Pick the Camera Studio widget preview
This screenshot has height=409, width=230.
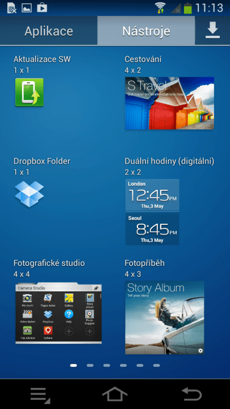[x=58, y=313]
